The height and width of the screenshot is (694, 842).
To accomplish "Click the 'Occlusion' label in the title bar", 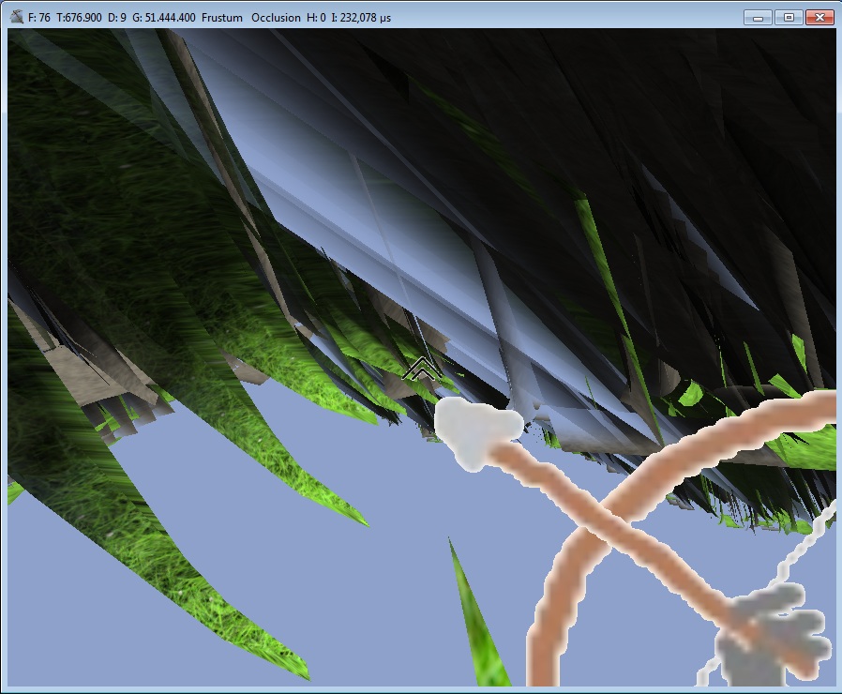I will pyautogui.click(x=277, y=18).
